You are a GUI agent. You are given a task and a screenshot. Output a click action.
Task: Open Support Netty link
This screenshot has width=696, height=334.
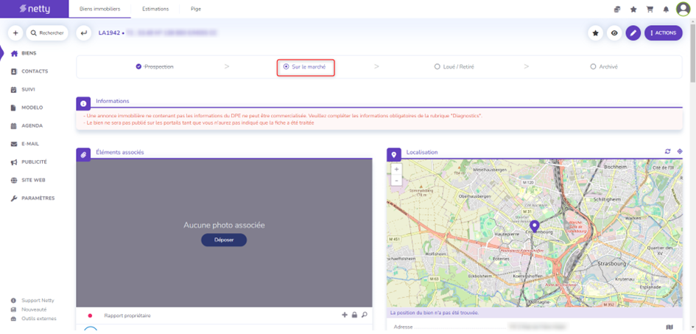coord(32,300)
